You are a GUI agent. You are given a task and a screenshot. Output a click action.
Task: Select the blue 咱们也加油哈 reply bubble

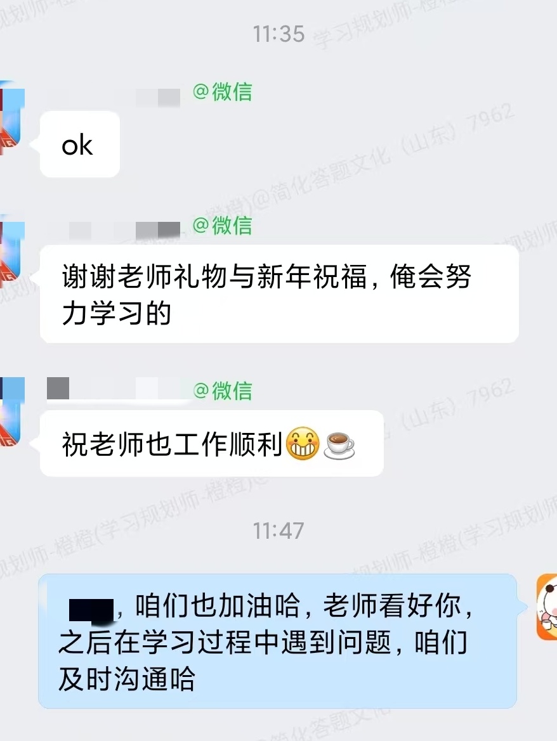277,641
